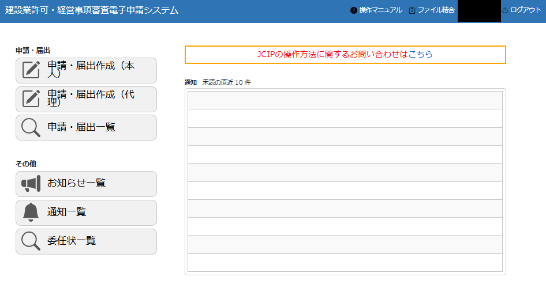Open the 操作マニュアル link
The width and height of the screenshot is (546, 296).
pos(380,10)
